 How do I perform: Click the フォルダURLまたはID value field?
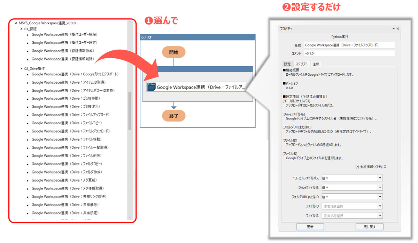(x=349, y=197)
